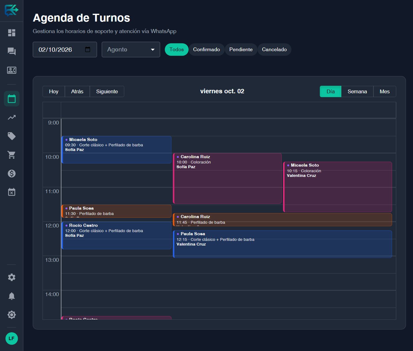This screenshot has height=351, width=413.
Task: Click the 14:00 time label
Action: click(52, 294)
